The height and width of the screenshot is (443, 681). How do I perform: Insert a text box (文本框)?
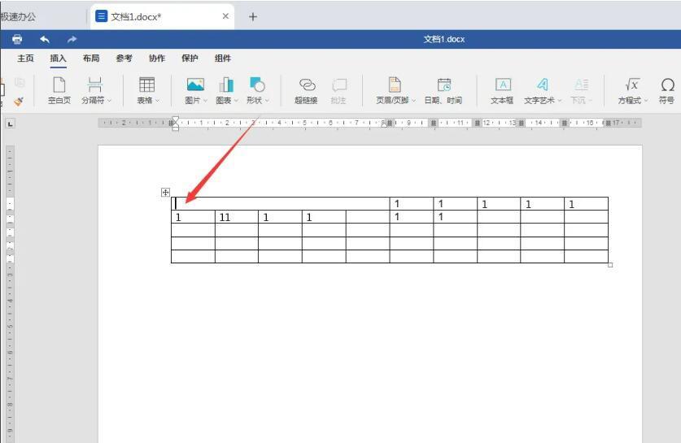(503, 90)
